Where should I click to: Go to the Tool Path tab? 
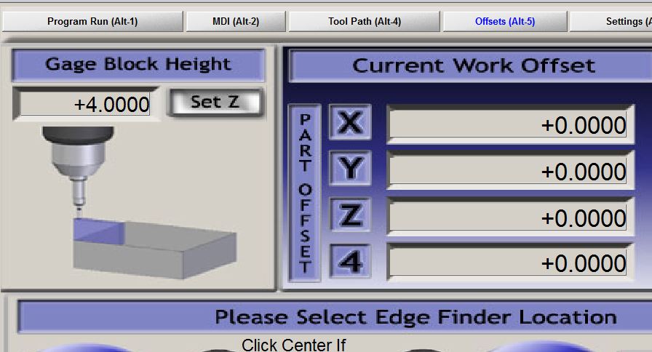coord(364,21)
